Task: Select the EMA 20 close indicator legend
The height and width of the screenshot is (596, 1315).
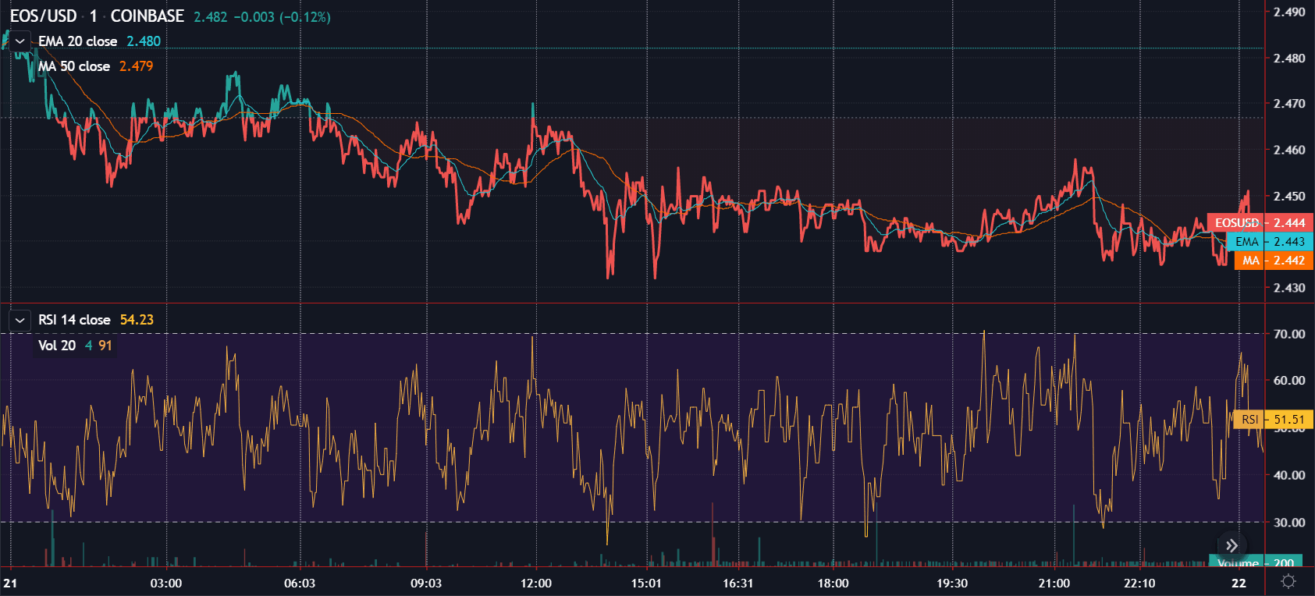Action: (x=78, y=41)
